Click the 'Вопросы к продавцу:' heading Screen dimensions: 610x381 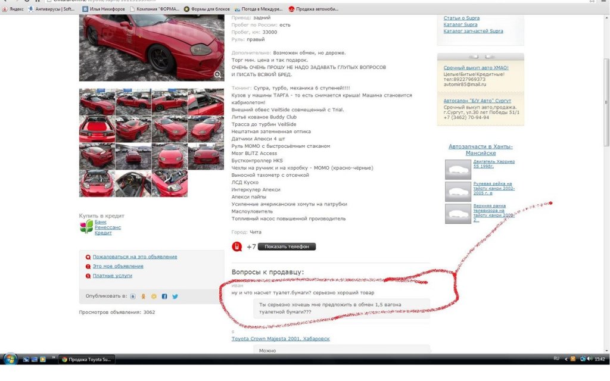[x=267, y=272]
